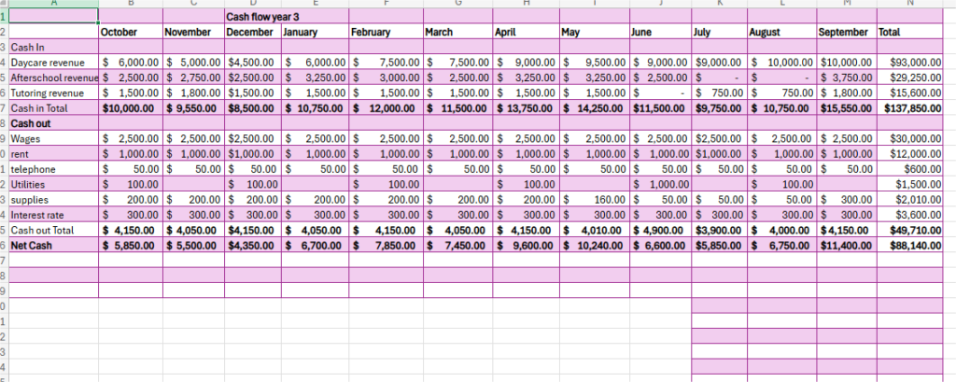Select the 'Daycare revenue' row label

coord(49,63)
